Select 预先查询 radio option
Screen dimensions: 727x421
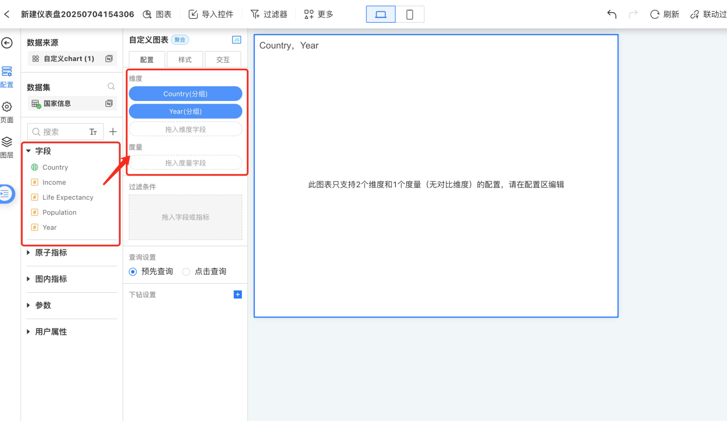tap(133, 272)
